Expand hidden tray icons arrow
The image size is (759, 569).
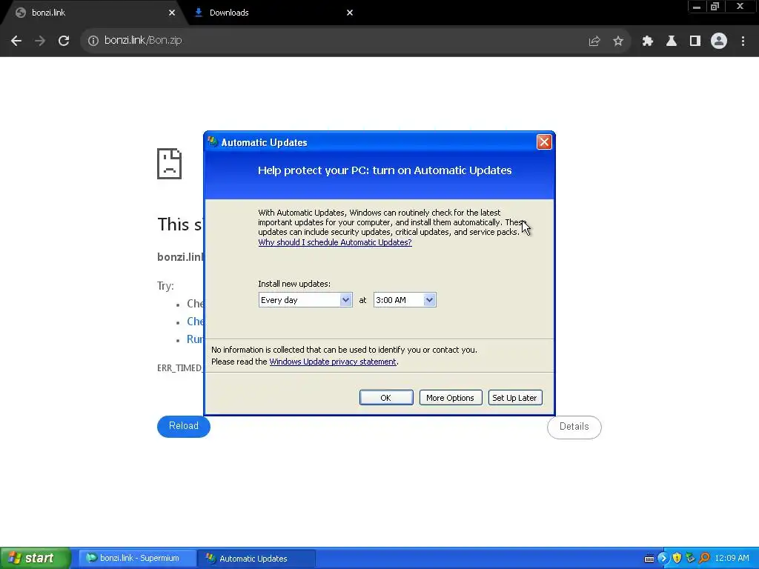tap(663, 559)
